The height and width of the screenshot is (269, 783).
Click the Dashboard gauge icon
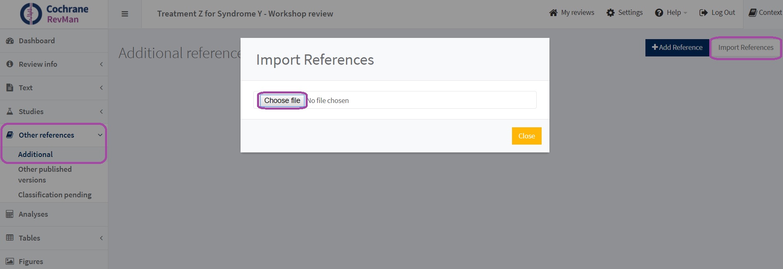[x=10, y=41]
